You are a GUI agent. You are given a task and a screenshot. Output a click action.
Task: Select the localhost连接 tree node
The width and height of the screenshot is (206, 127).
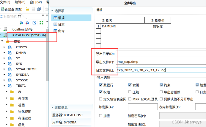click(22, 29)
